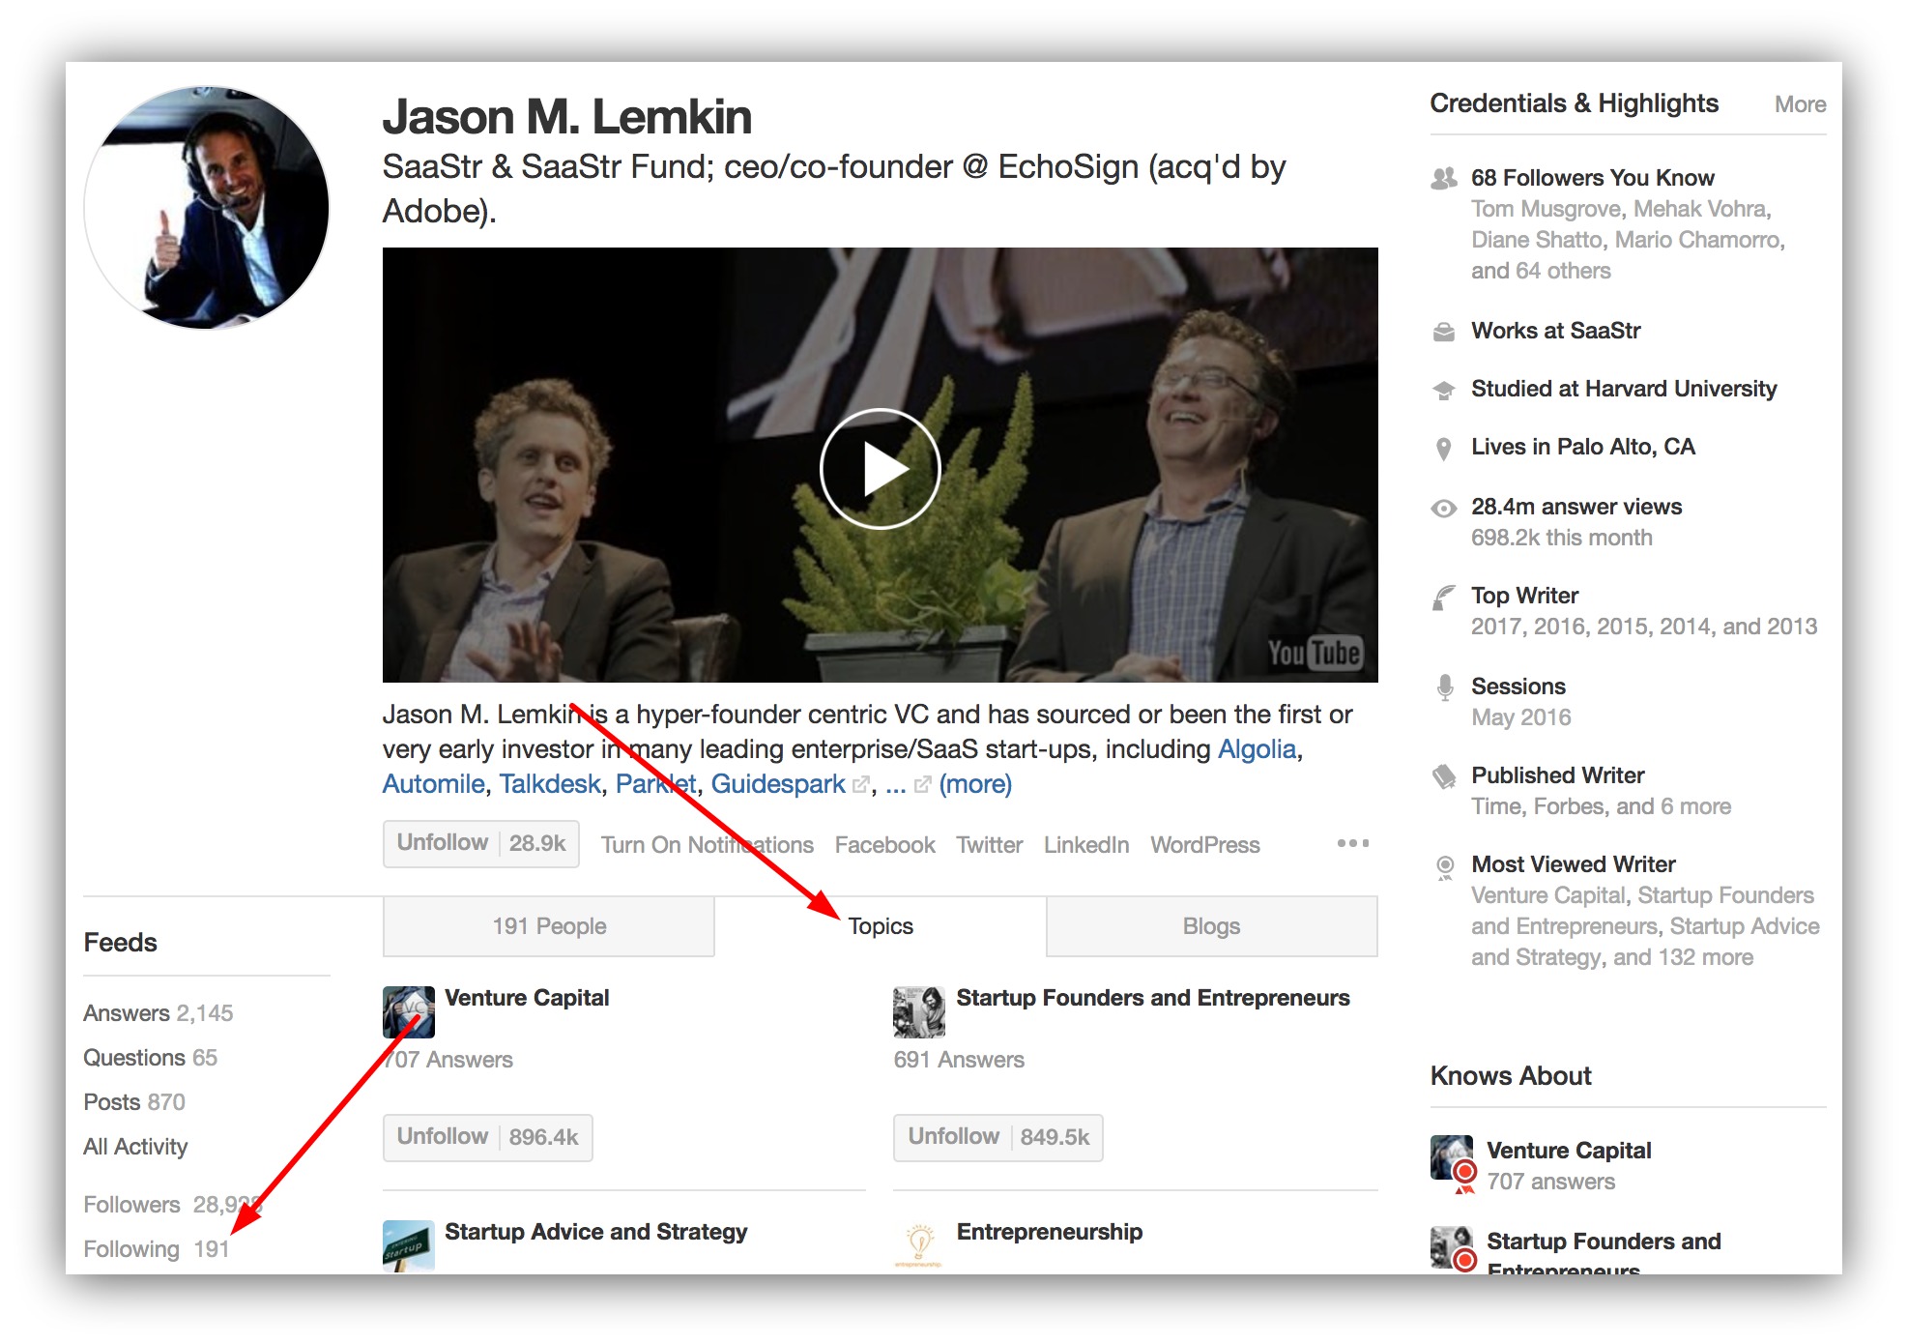Click the Published Writer icon
1908x1344 pixels.
click(1444, 776)
